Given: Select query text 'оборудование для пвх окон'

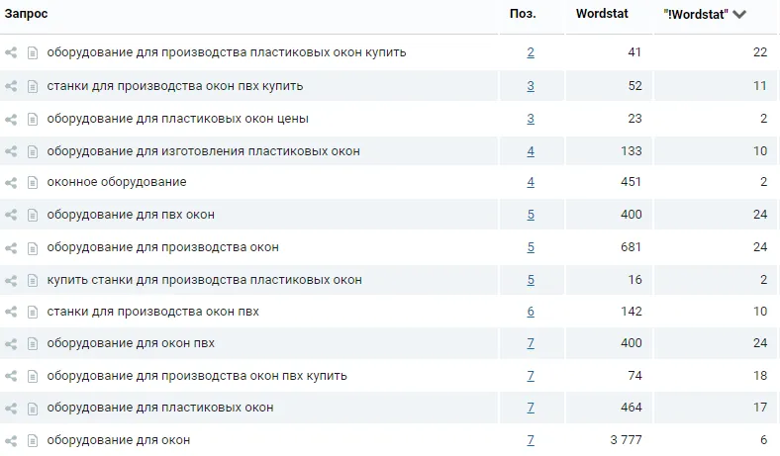Looking at the screenshot, I should coord(131,215).
